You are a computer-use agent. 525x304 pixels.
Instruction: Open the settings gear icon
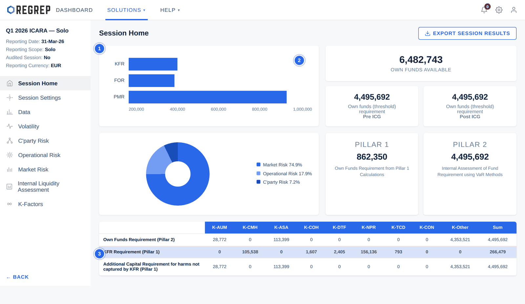(x=499, y=10)
